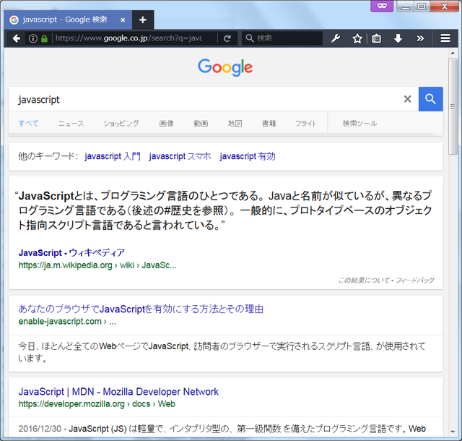Screen dimensions: 462x441
Task: Show bookmarks list icon
Action: 376,38
